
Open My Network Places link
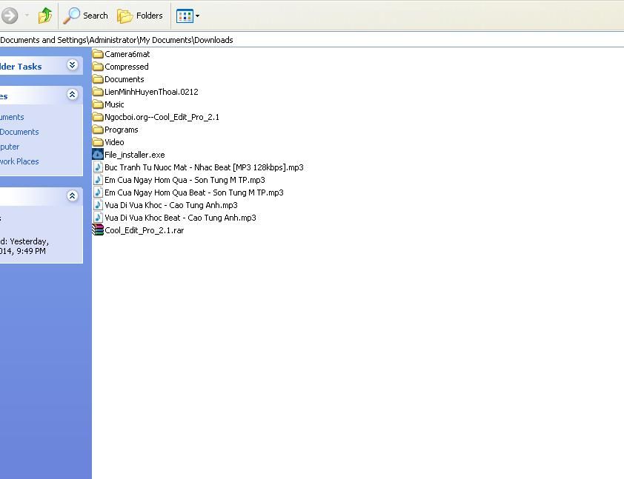click(19, 161)
